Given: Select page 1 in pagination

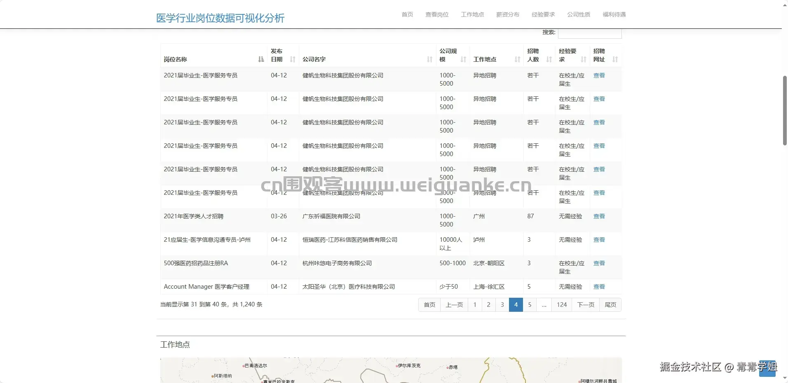Looking at the screenshot, I should coord(475,305).
